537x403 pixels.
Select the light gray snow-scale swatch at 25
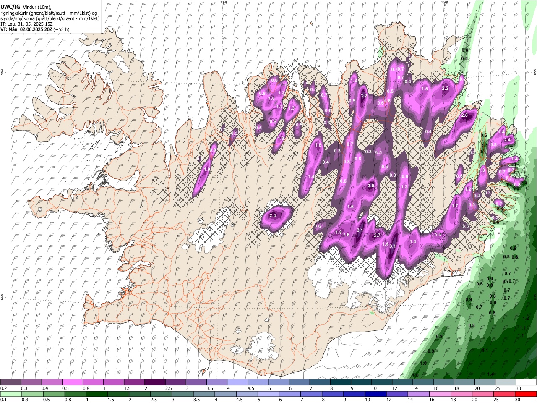506,382
